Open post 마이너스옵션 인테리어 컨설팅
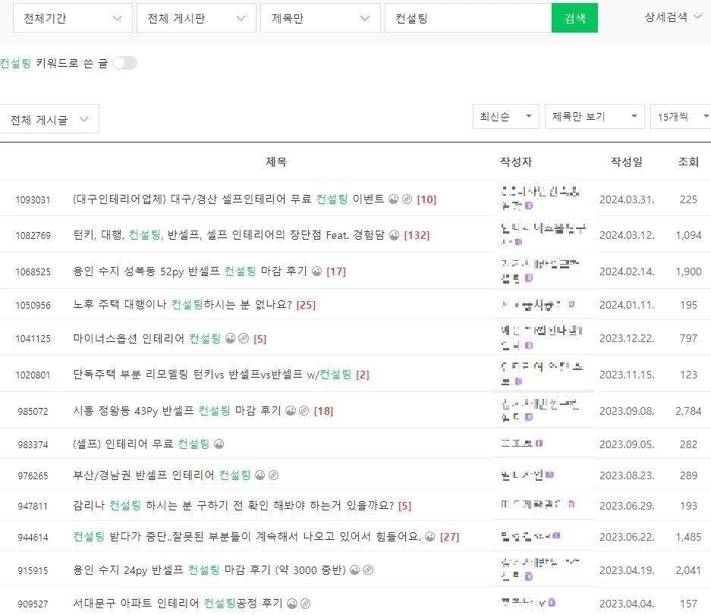Image resolution: width=711 pixels, height=615 pixels. [x=147, y=338]
